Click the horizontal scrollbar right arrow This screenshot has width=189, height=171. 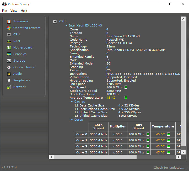click(179, 157)
